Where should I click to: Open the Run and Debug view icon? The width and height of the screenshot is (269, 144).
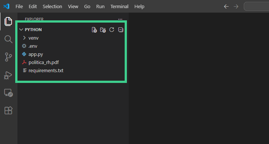[8, 76]
